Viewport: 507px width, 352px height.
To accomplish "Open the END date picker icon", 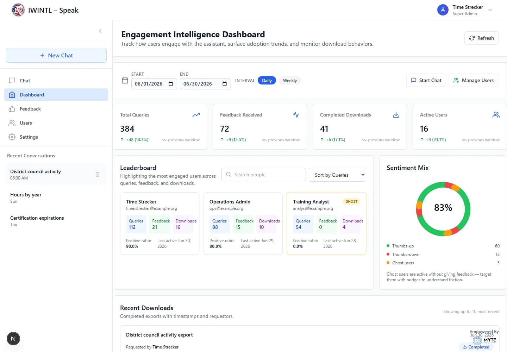I will pyautogui.click(x=225, y=84).
